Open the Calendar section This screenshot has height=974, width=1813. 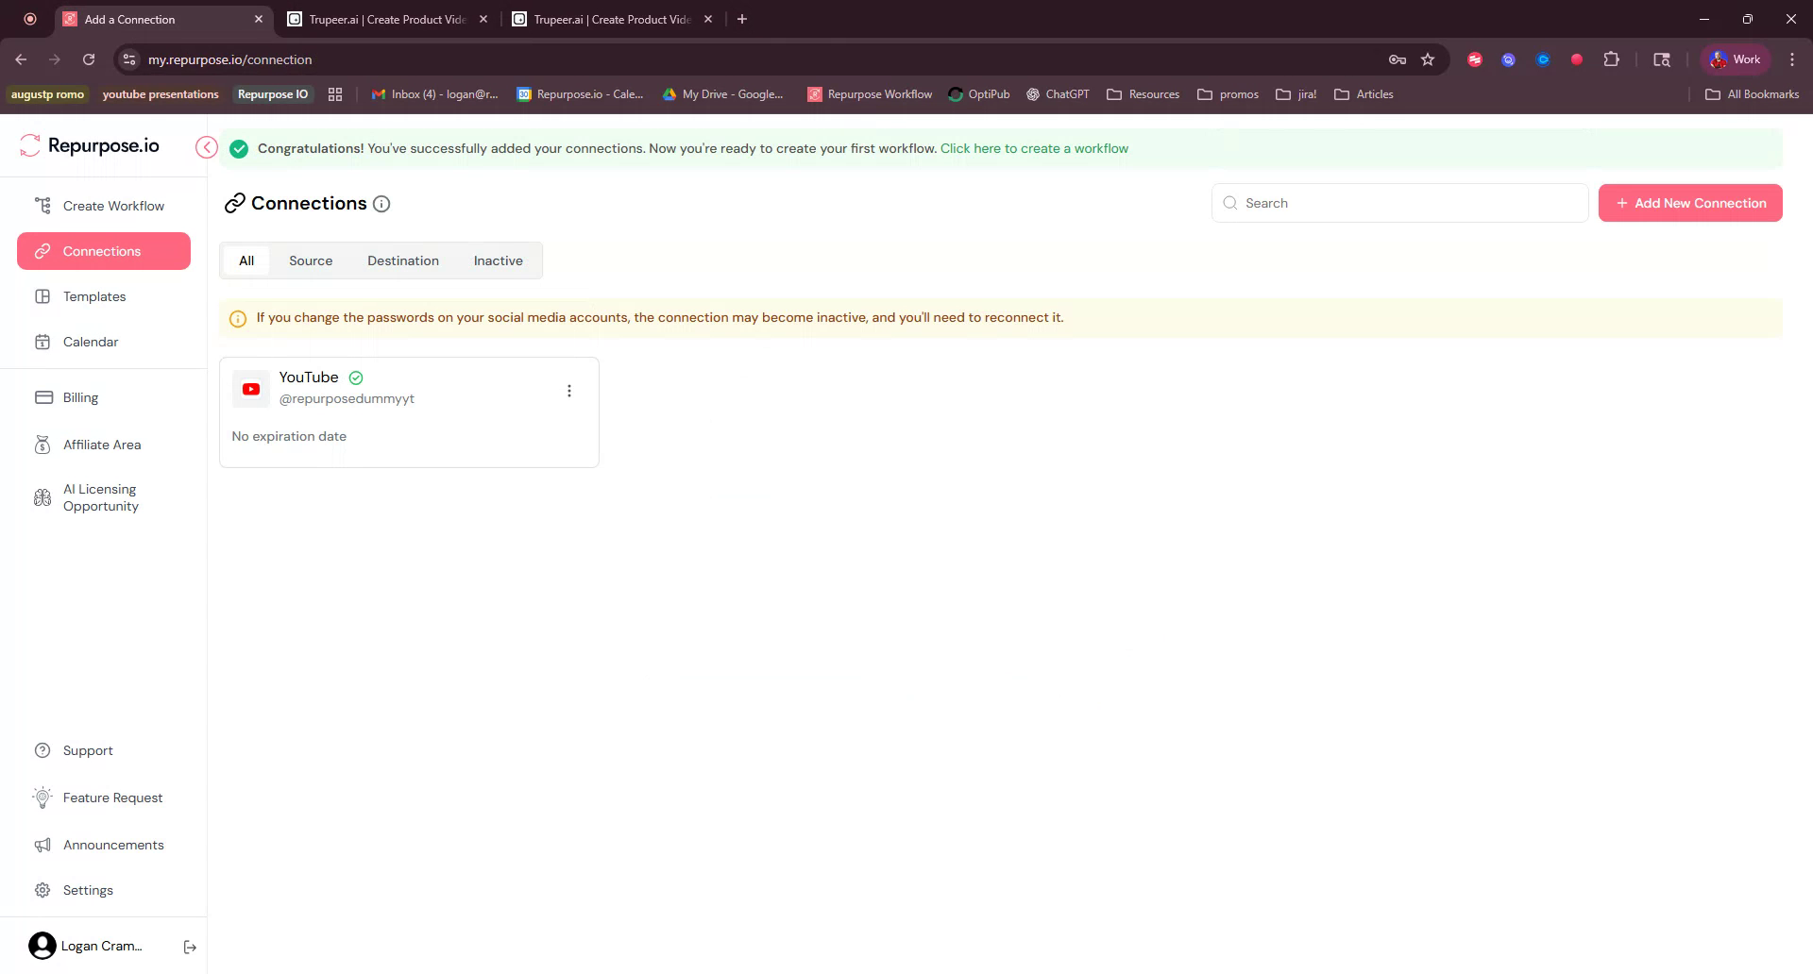[x=90, y=342]
